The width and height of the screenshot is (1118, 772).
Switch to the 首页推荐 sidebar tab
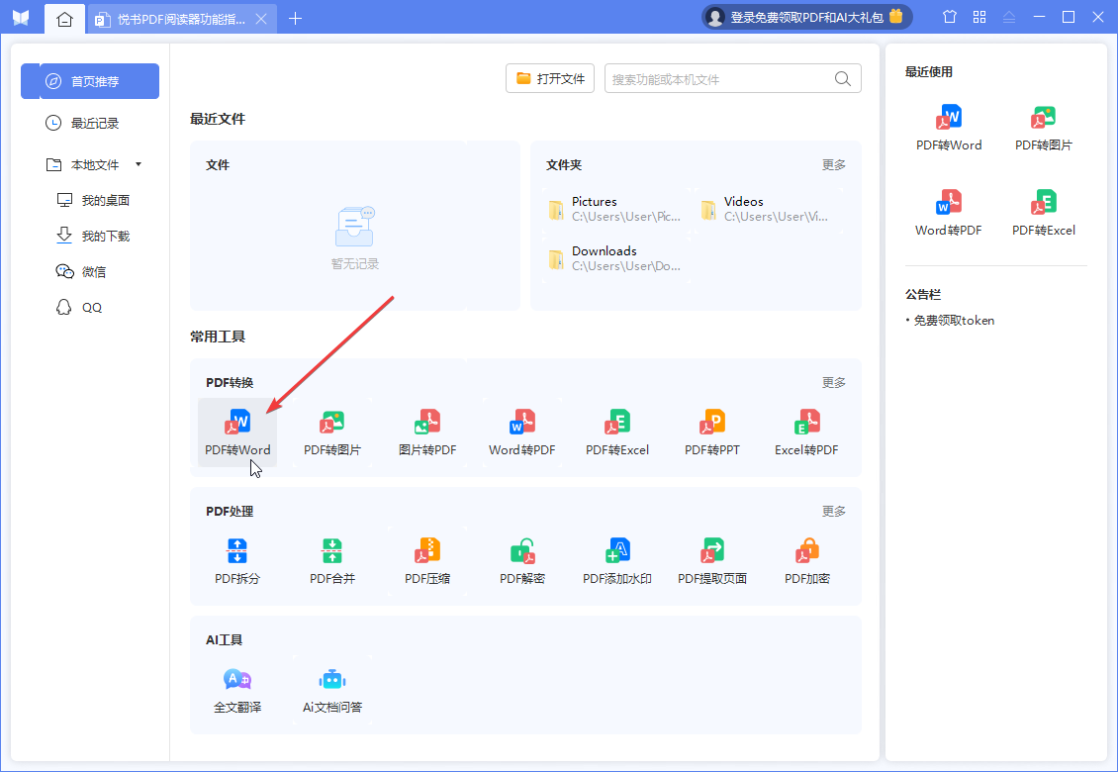tap(91, 81)
